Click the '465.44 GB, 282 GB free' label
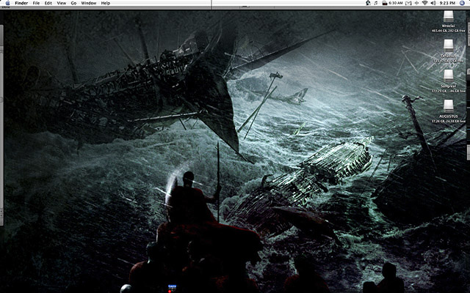The image size is (470, 293). [449, 31]
